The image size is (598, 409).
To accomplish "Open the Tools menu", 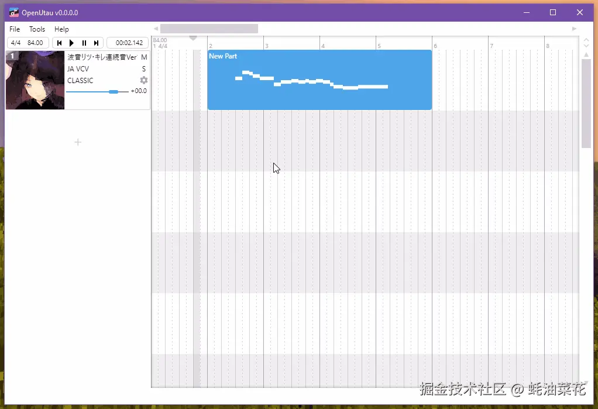I will coord(37,29).
